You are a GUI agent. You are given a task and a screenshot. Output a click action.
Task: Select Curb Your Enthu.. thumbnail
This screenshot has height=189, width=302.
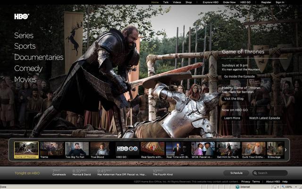click(253, 150)
